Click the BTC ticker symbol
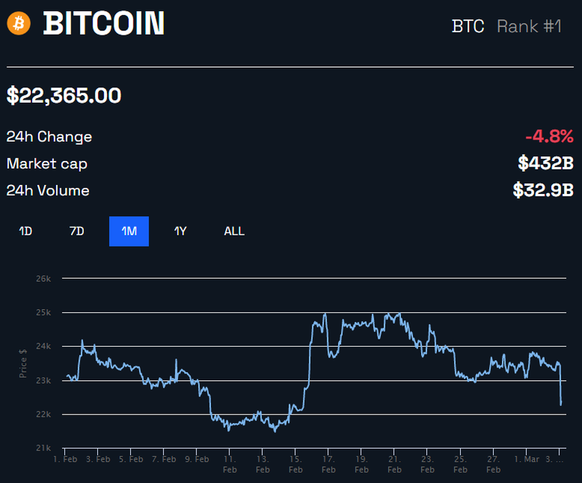 (x=468, y=26)
